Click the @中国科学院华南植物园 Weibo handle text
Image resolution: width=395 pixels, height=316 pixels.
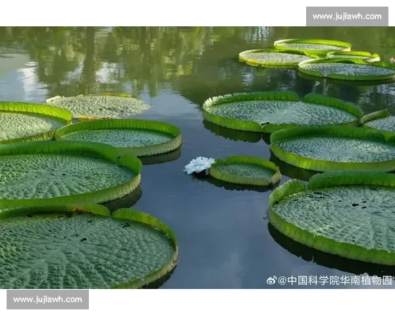(x=336, y=280)
